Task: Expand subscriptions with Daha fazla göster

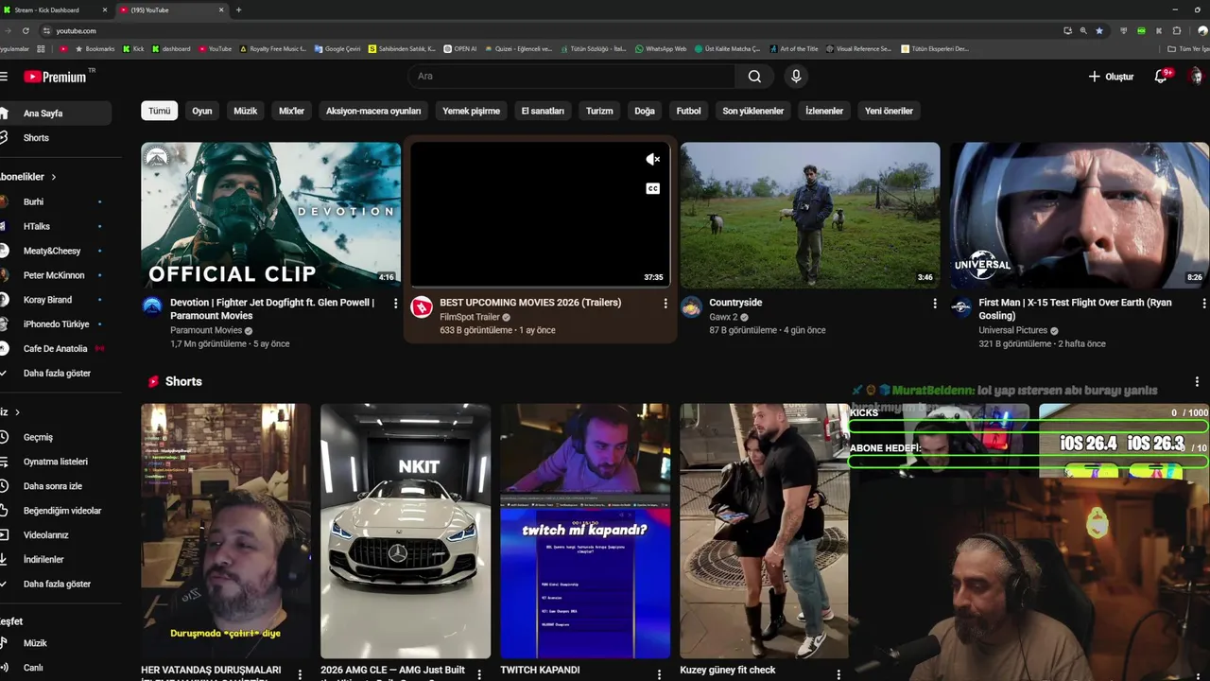Action: 57,374
